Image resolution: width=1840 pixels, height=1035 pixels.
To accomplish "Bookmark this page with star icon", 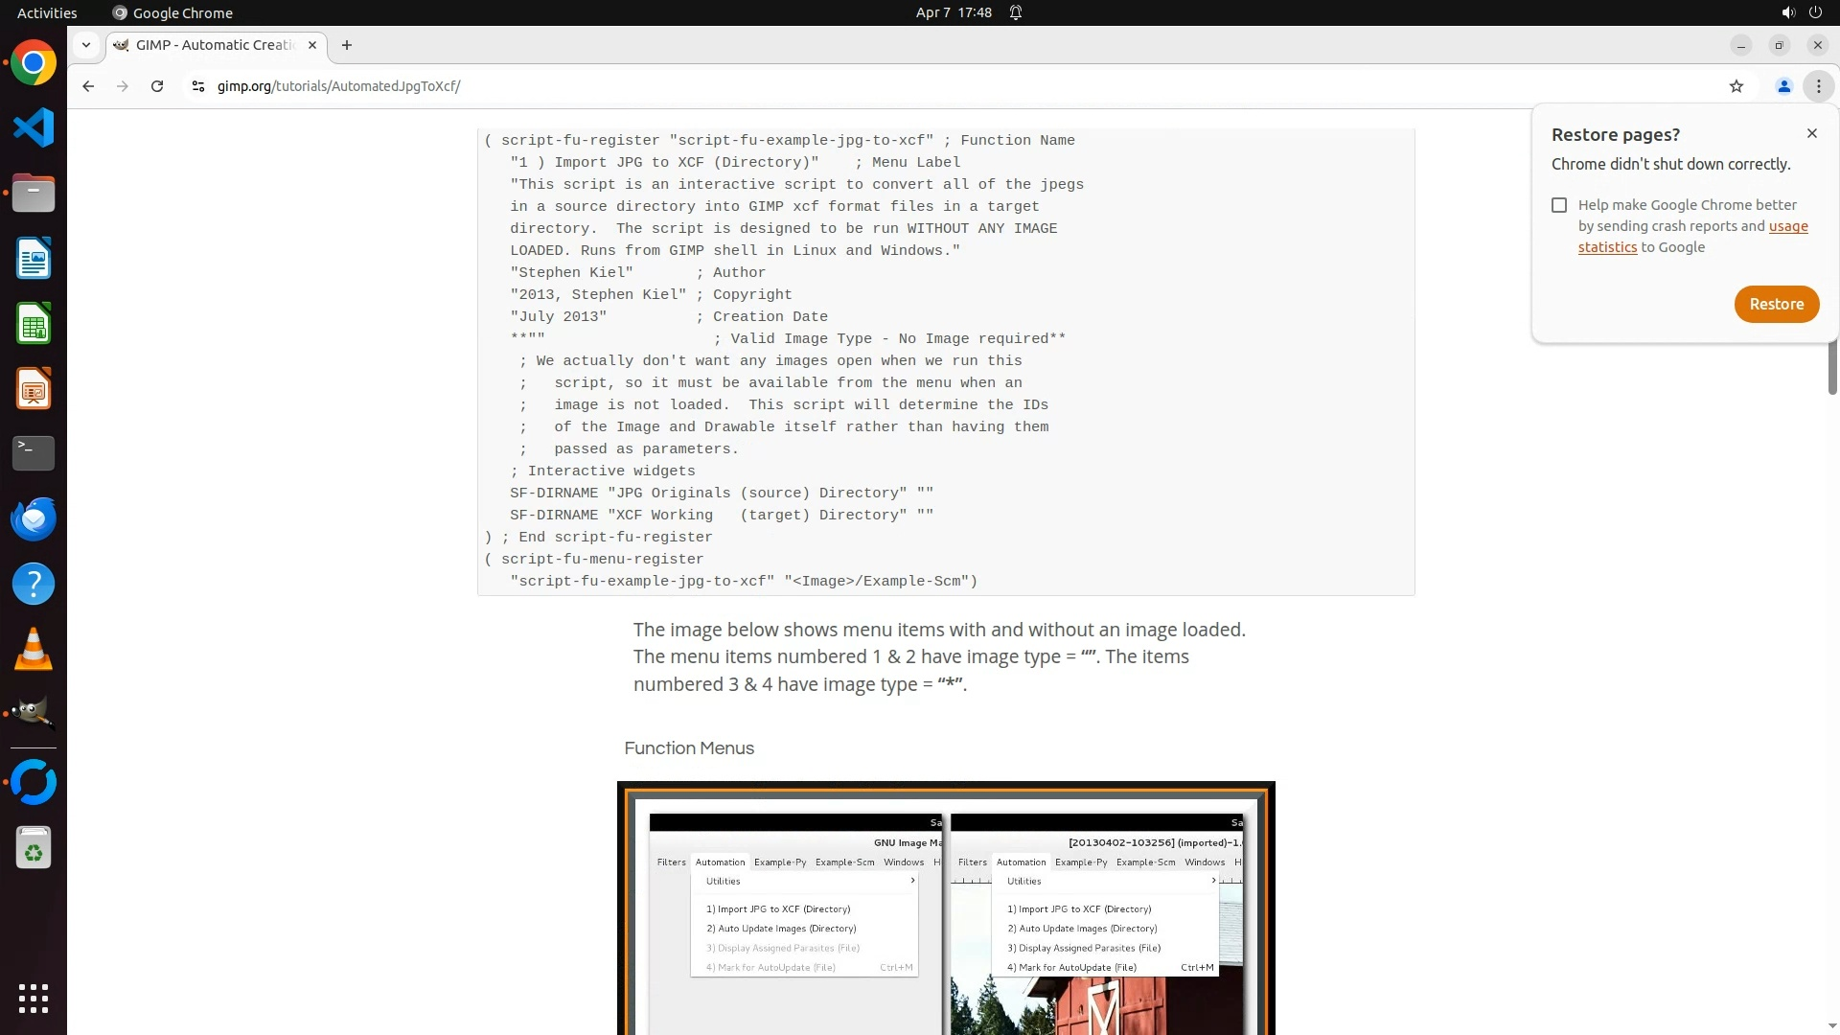I will (1736, 86).
